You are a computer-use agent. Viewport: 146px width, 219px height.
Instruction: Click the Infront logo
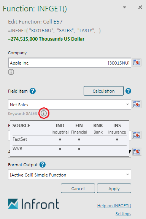(33, 204)
